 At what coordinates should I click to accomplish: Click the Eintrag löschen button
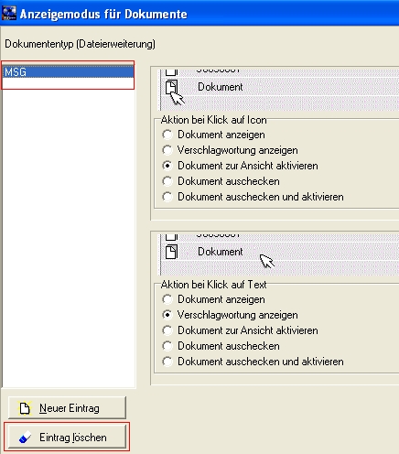point(67,438)
